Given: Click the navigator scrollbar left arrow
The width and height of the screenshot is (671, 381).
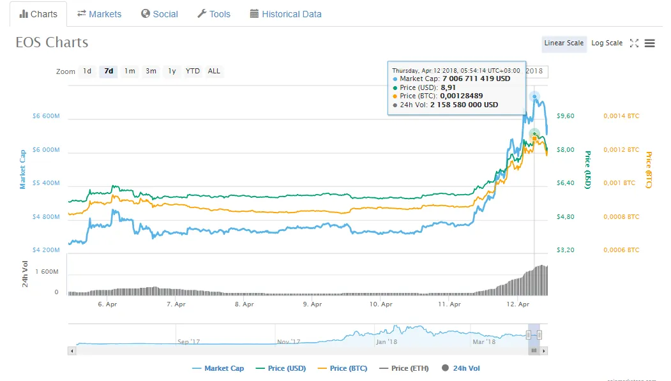Looking at the screenshot, I should point(72,351).
